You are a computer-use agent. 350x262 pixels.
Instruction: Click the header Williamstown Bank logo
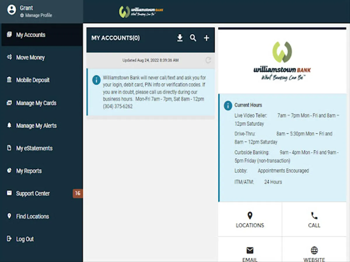(x=141, y=12)
